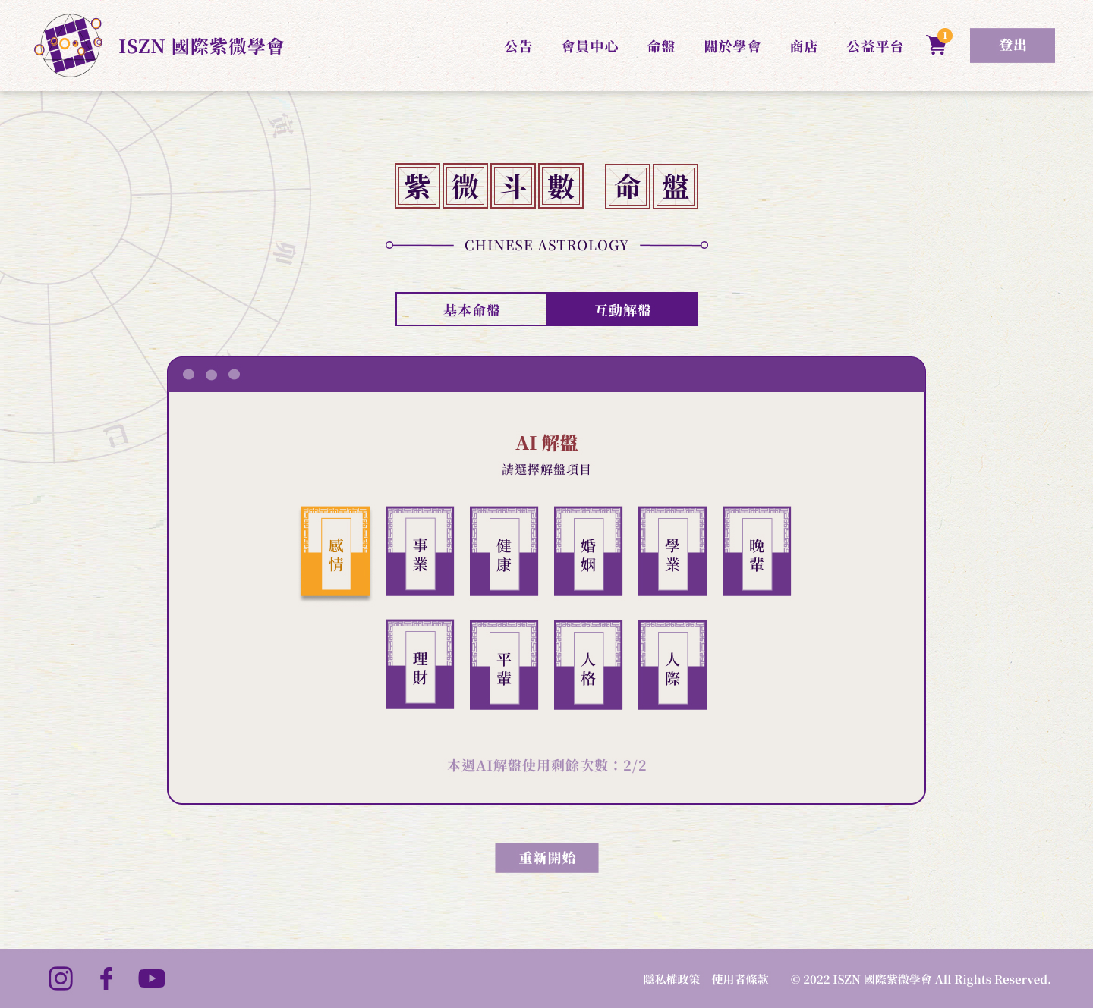Viewport: 1093px width, 1008px height.
Task: Open the Facebook icon in footer
Action: [106, 978]
